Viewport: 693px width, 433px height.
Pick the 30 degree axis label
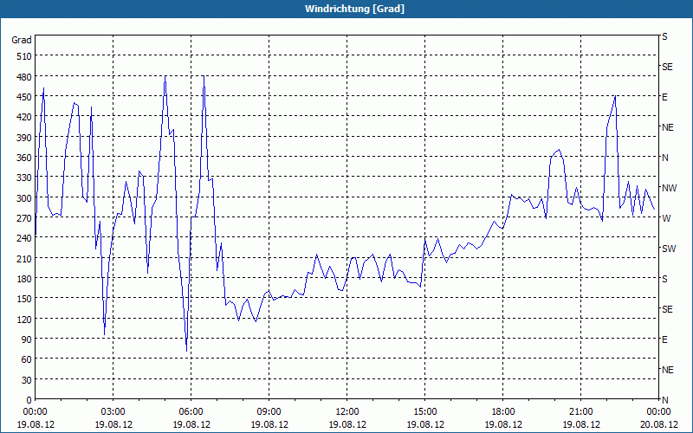pyautogui.click(x=27, y=379)
